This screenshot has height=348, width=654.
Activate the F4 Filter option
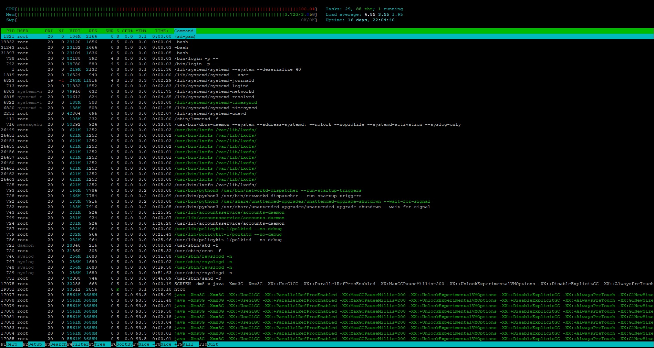click(x=80, y=344)
